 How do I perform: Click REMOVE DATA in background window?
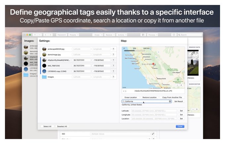195,47
